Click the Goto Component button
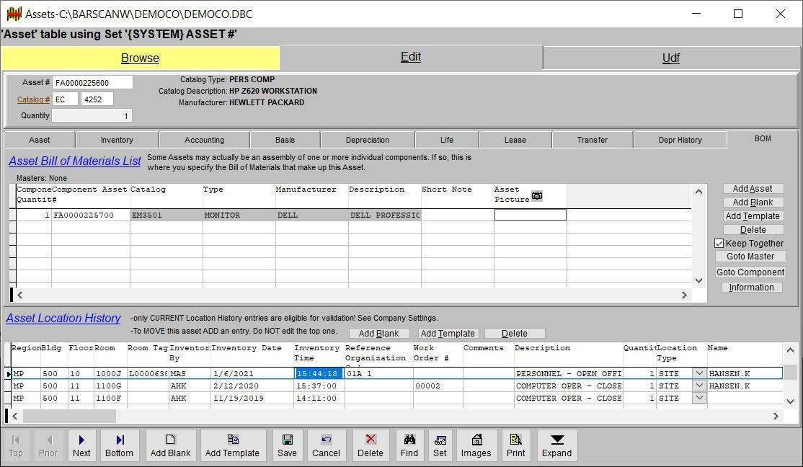 pyautogui.click(x=750, y=272)
